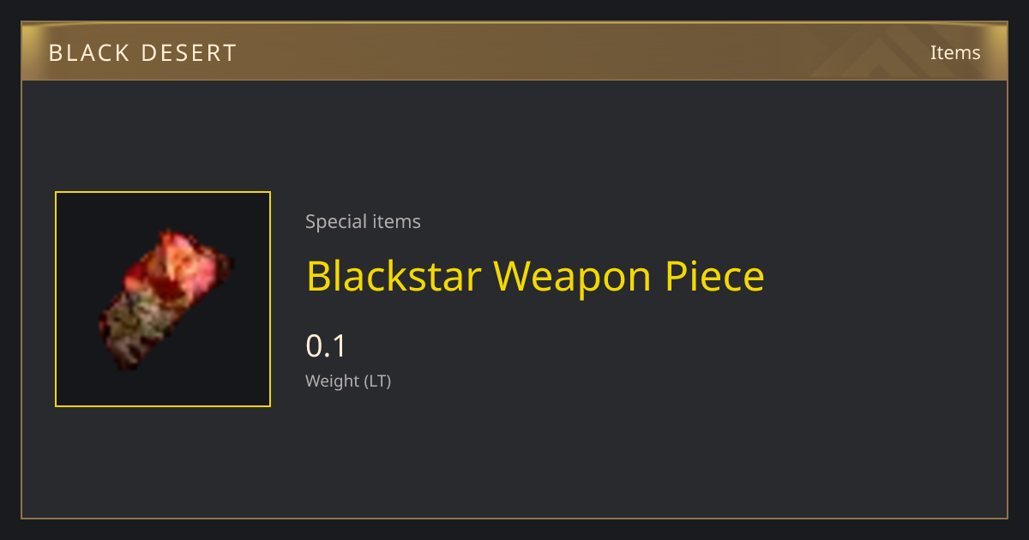Click the olive-brown lower part of the item image
The image size is (1029, 540).
click(x=137, y=330)
